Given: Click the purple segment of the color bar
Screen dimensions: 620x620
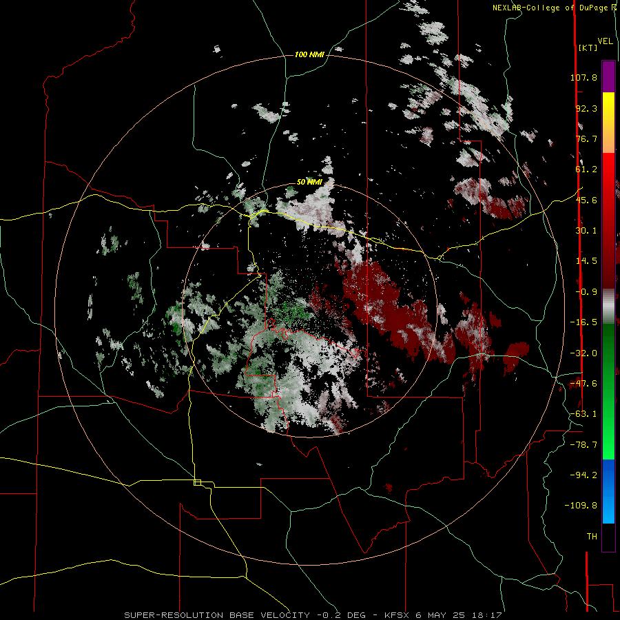Looking at the screenshot, I should [x=608, y=76].
